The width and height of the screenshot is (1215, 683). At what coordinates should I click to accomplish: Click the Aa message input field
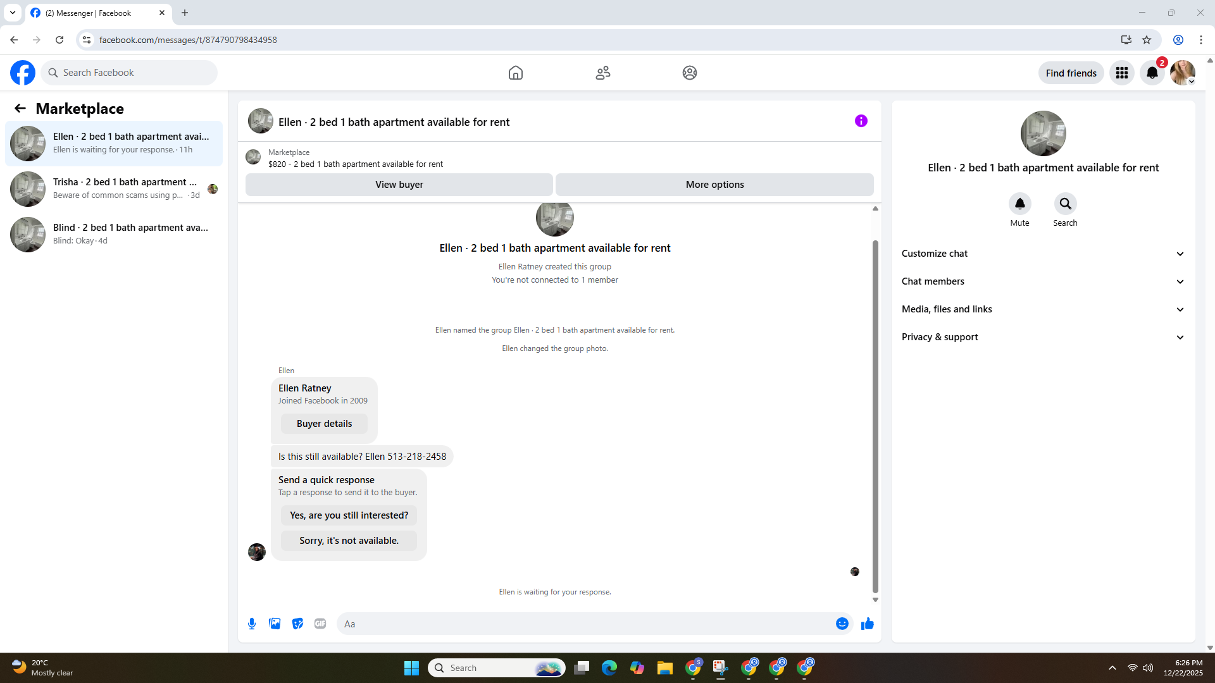point(585,624)
